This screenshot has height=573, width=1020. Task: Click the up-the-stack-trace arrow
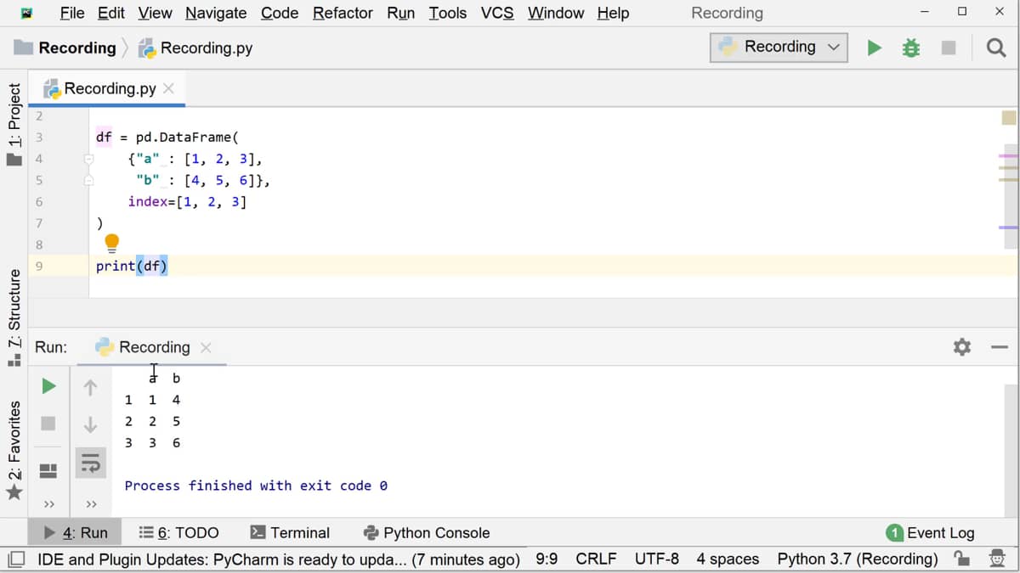[x=90, y=388]
